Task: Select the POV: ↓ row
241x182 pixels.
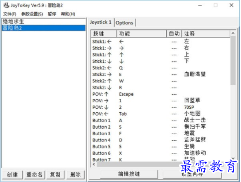Action: [160, 107]
